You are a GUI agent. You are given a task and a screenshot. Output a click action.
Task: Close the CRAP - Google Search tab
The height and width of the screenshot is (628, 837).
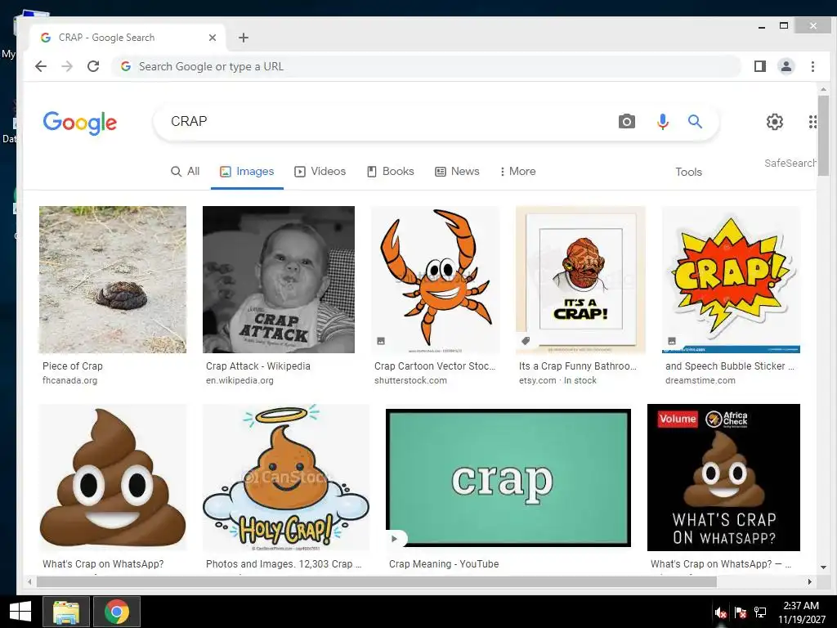213,38
